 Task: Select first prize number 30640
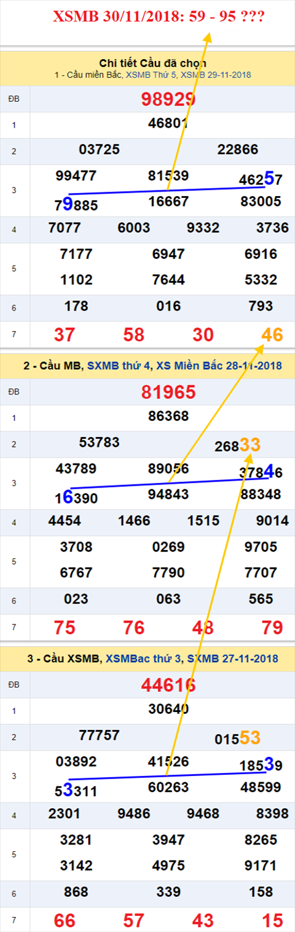168,709
